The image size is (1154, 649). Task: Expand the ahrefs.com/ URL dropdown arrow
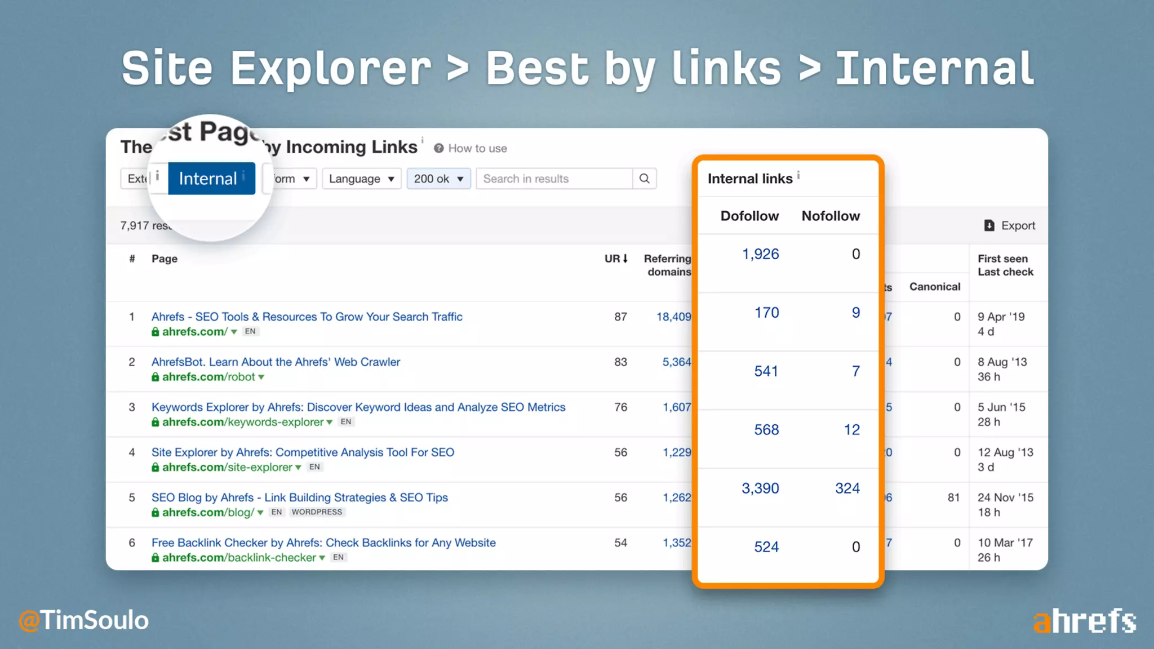(234, 332)
